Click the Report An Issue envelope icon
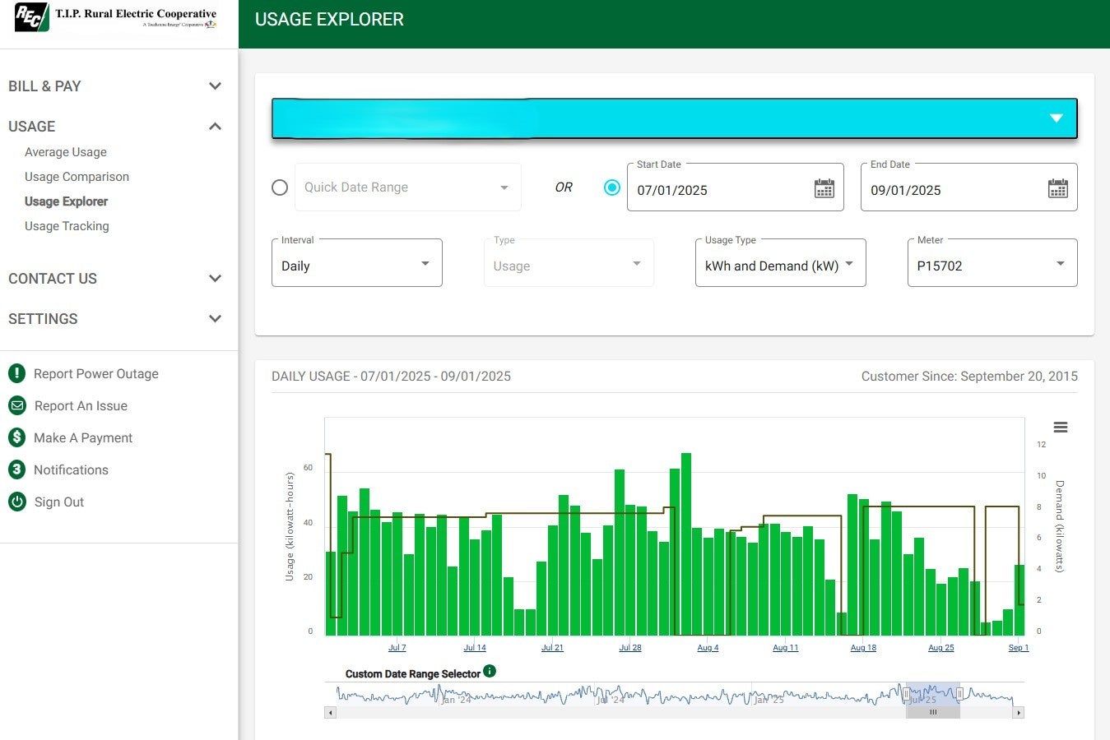This screenshot has height=740, width=1110. click(x=17, y=405)
